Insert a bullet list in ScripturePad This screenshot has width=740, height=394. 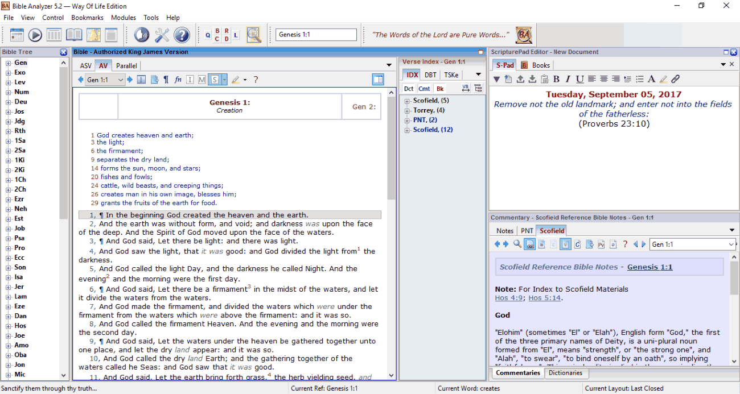tap(640, 79)
